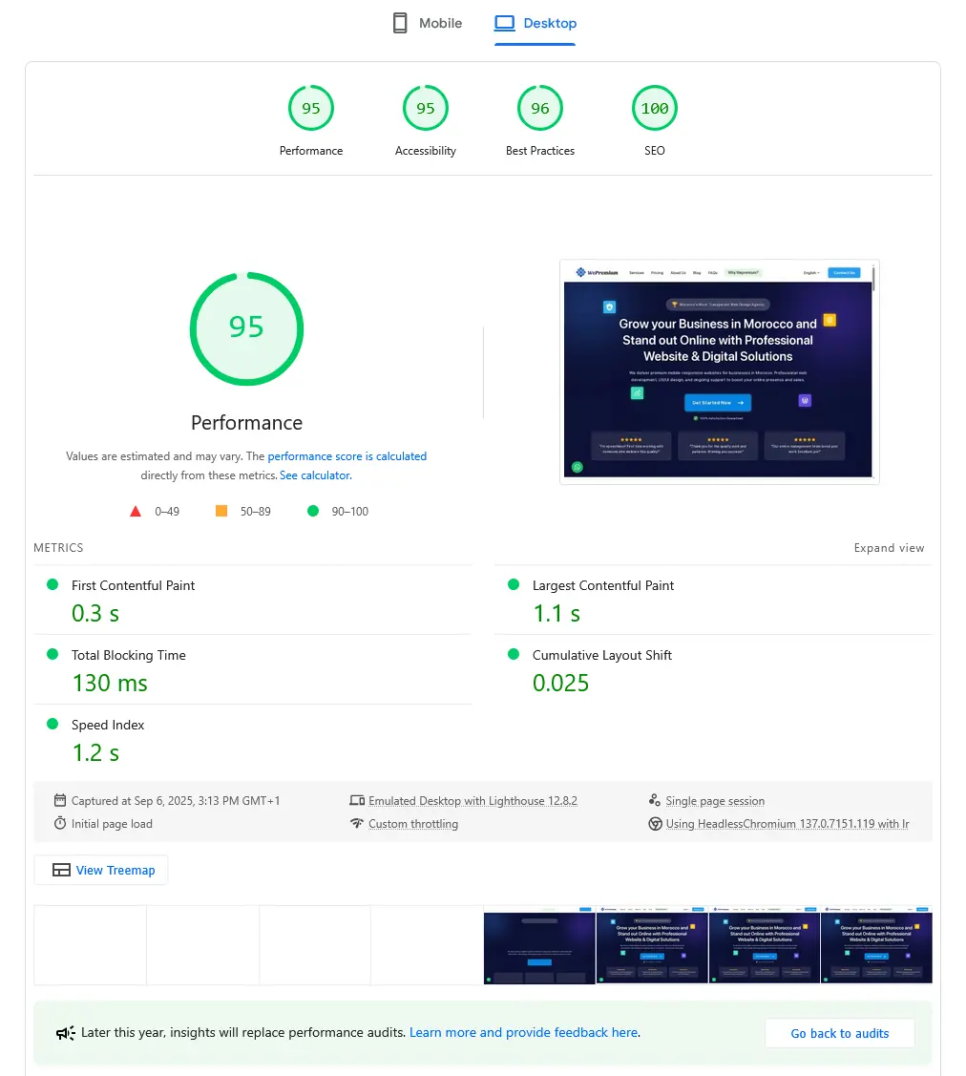The image size is (966, 1076).
Task: Click the large page screenshot preview
Action: tap(719, 370)
